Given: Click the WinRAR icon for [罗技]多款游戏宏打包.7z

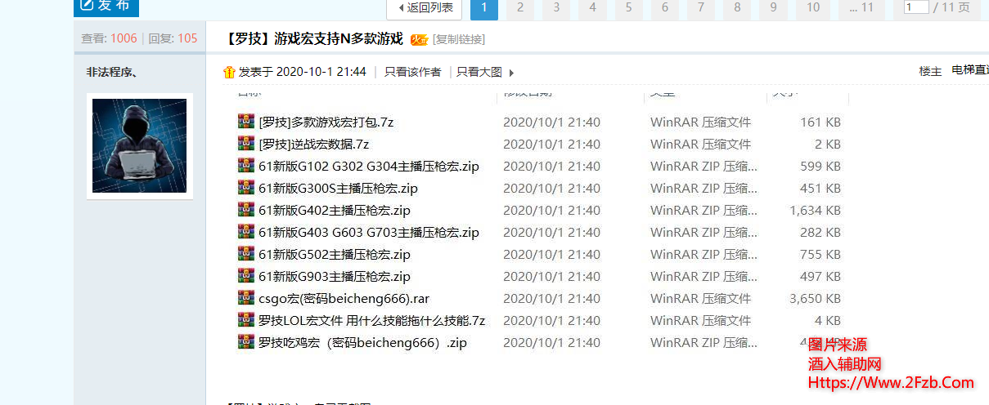Looking at the screenshot, I should pyautogui.click(x=246, y=121).
